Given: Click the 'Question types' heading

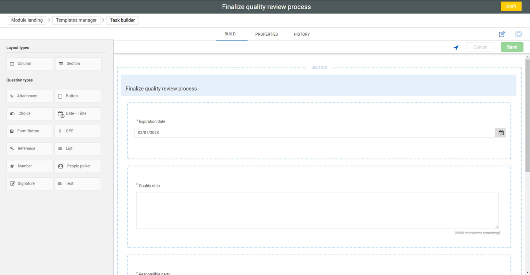Looking at the screenshot, I should point(20,80).
